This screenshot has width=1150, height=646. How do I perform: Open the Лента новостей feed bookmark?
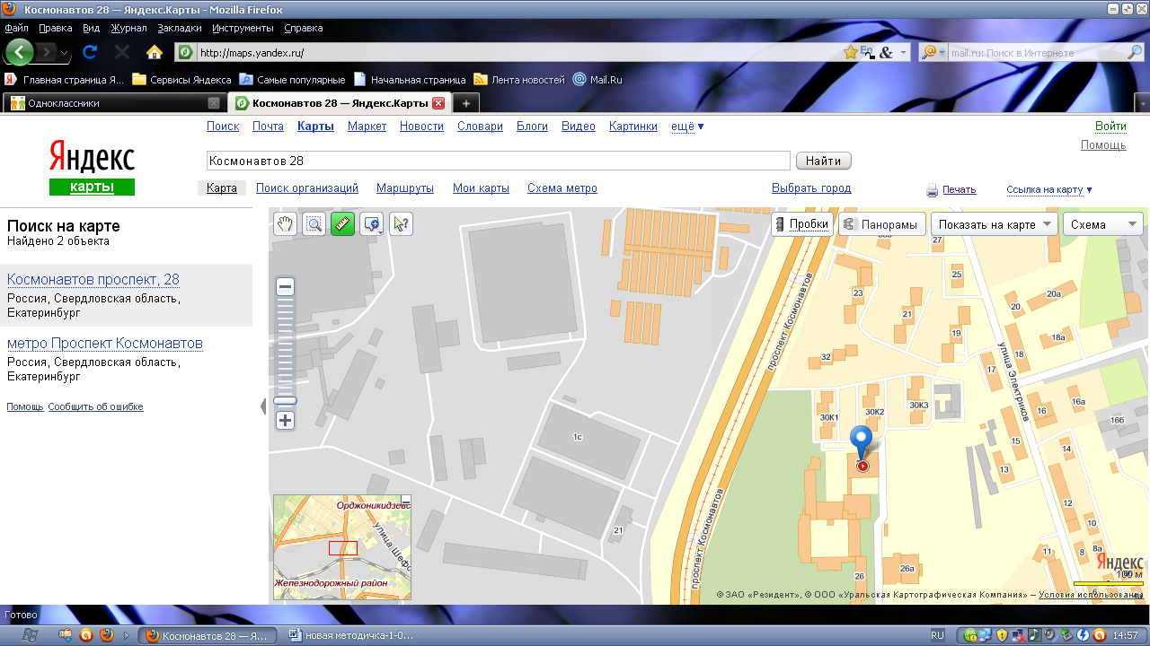click(519, 79)
